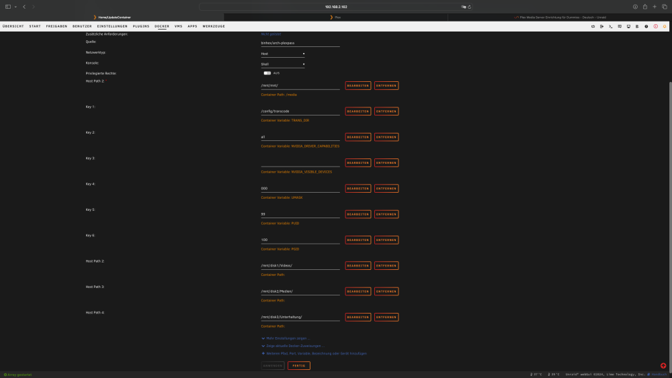This screenshot has height=378, width=672.
Task: Click the Key 4 UMASK 000 field
Action: [300, 189]
